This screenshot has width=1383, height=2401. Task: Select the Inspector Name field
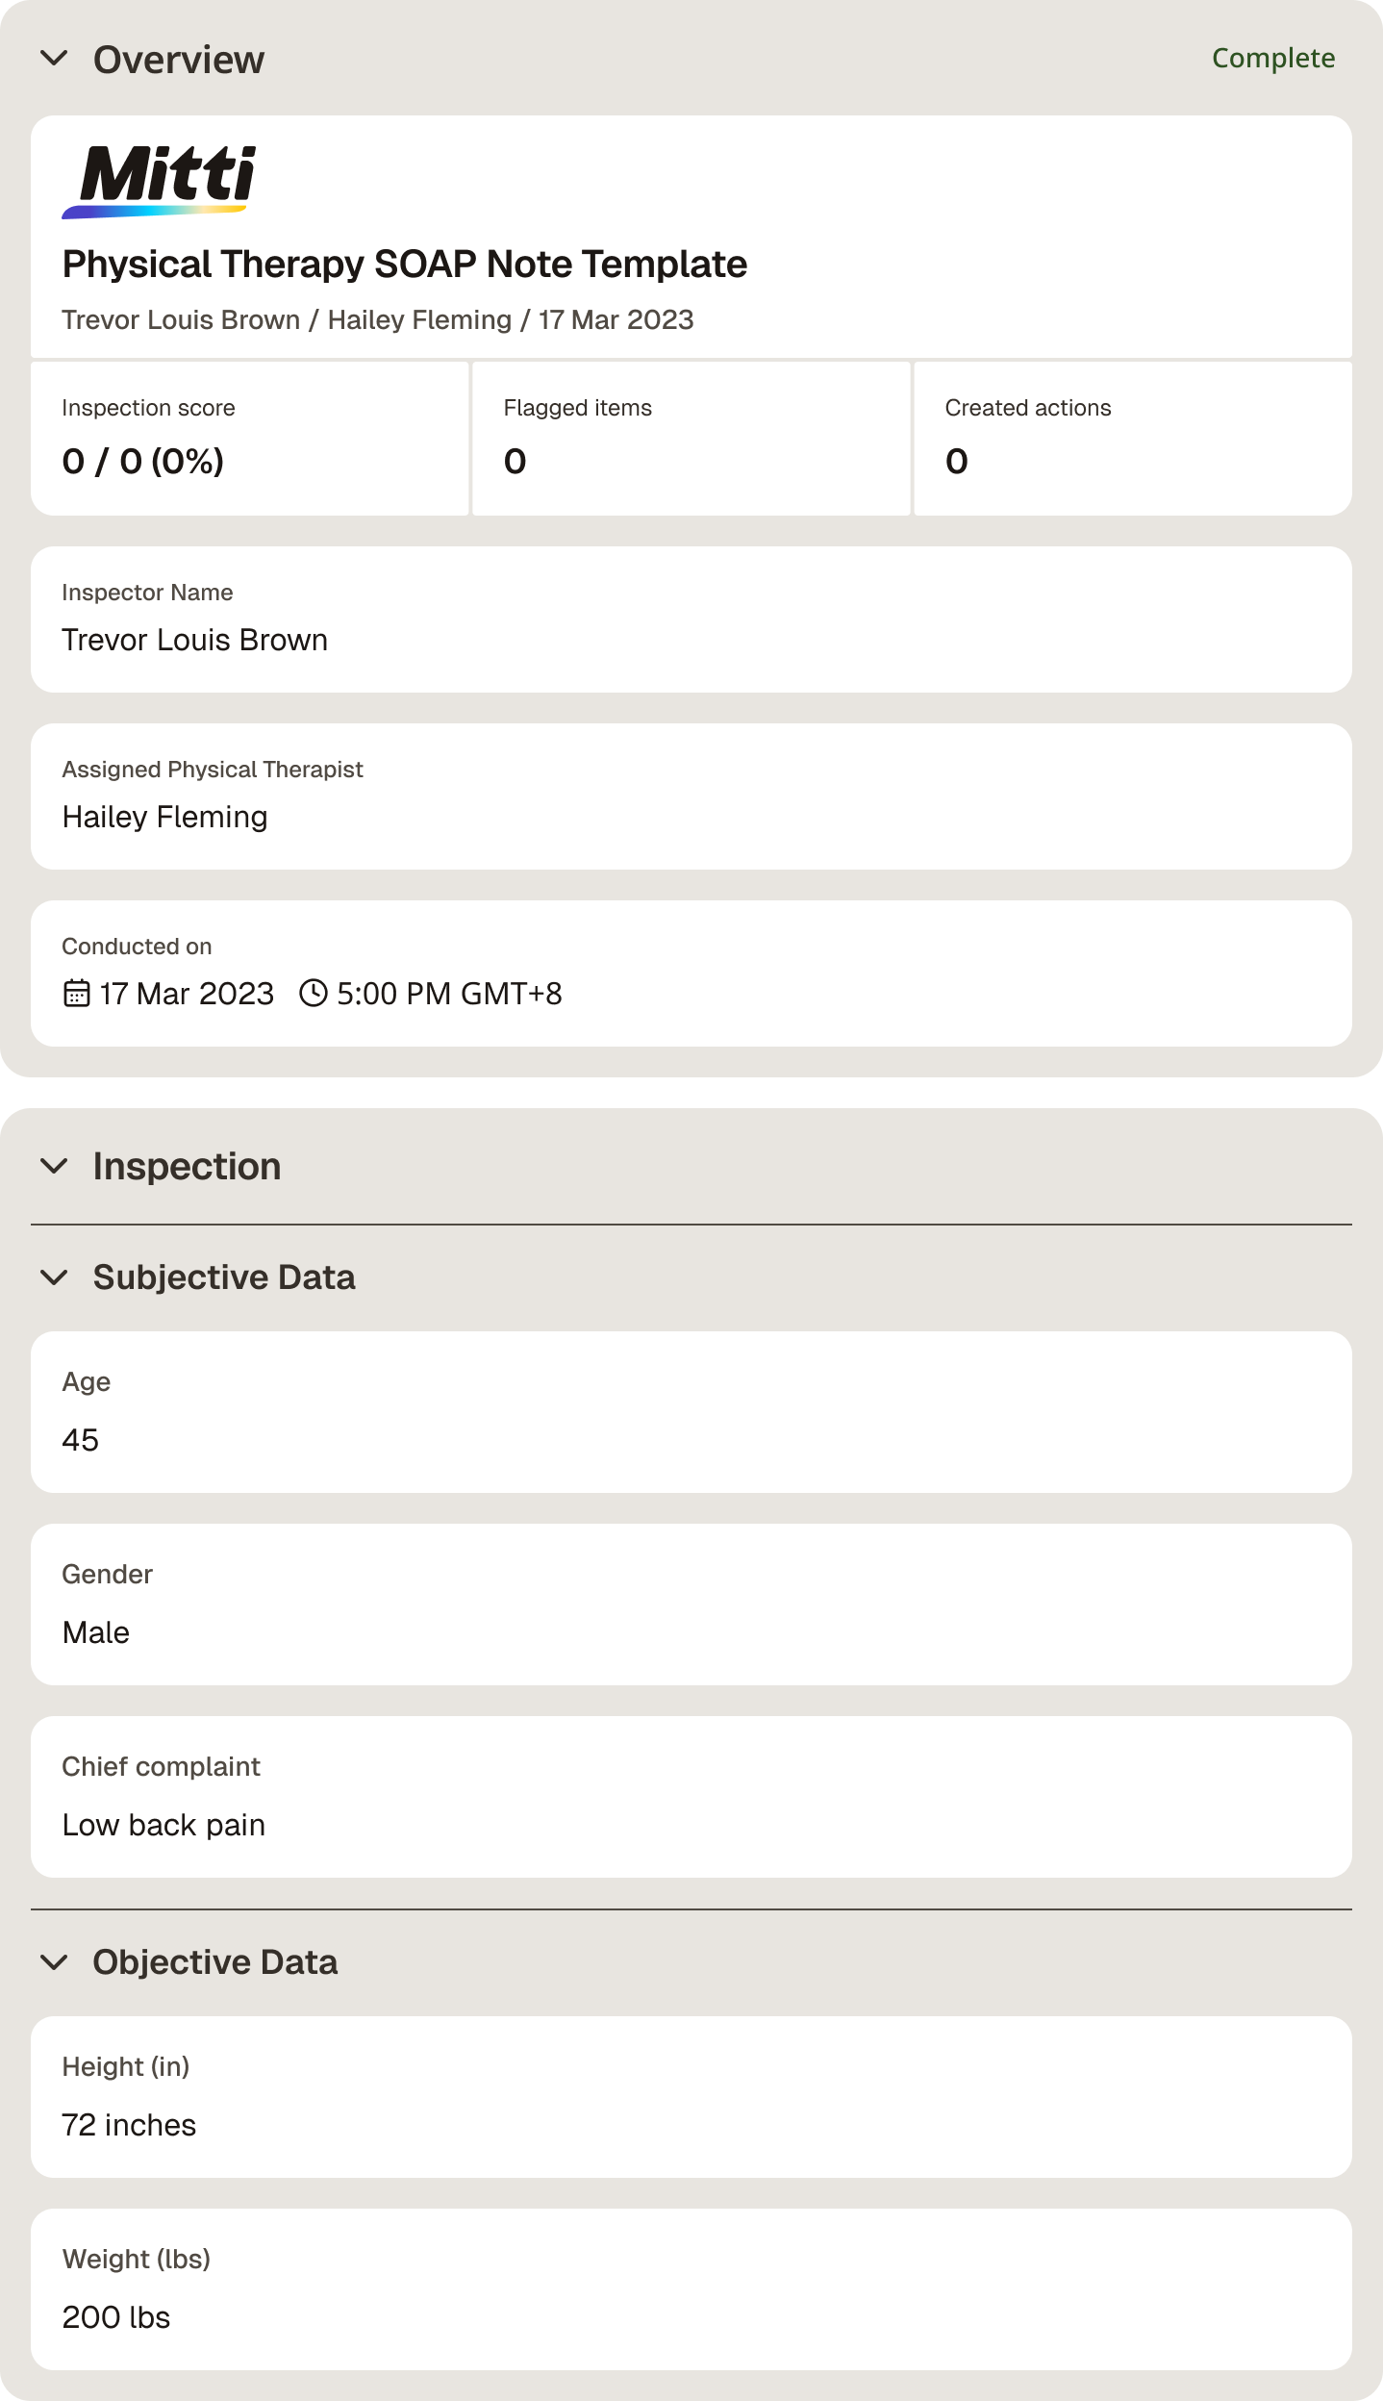[x=691, y=619]
